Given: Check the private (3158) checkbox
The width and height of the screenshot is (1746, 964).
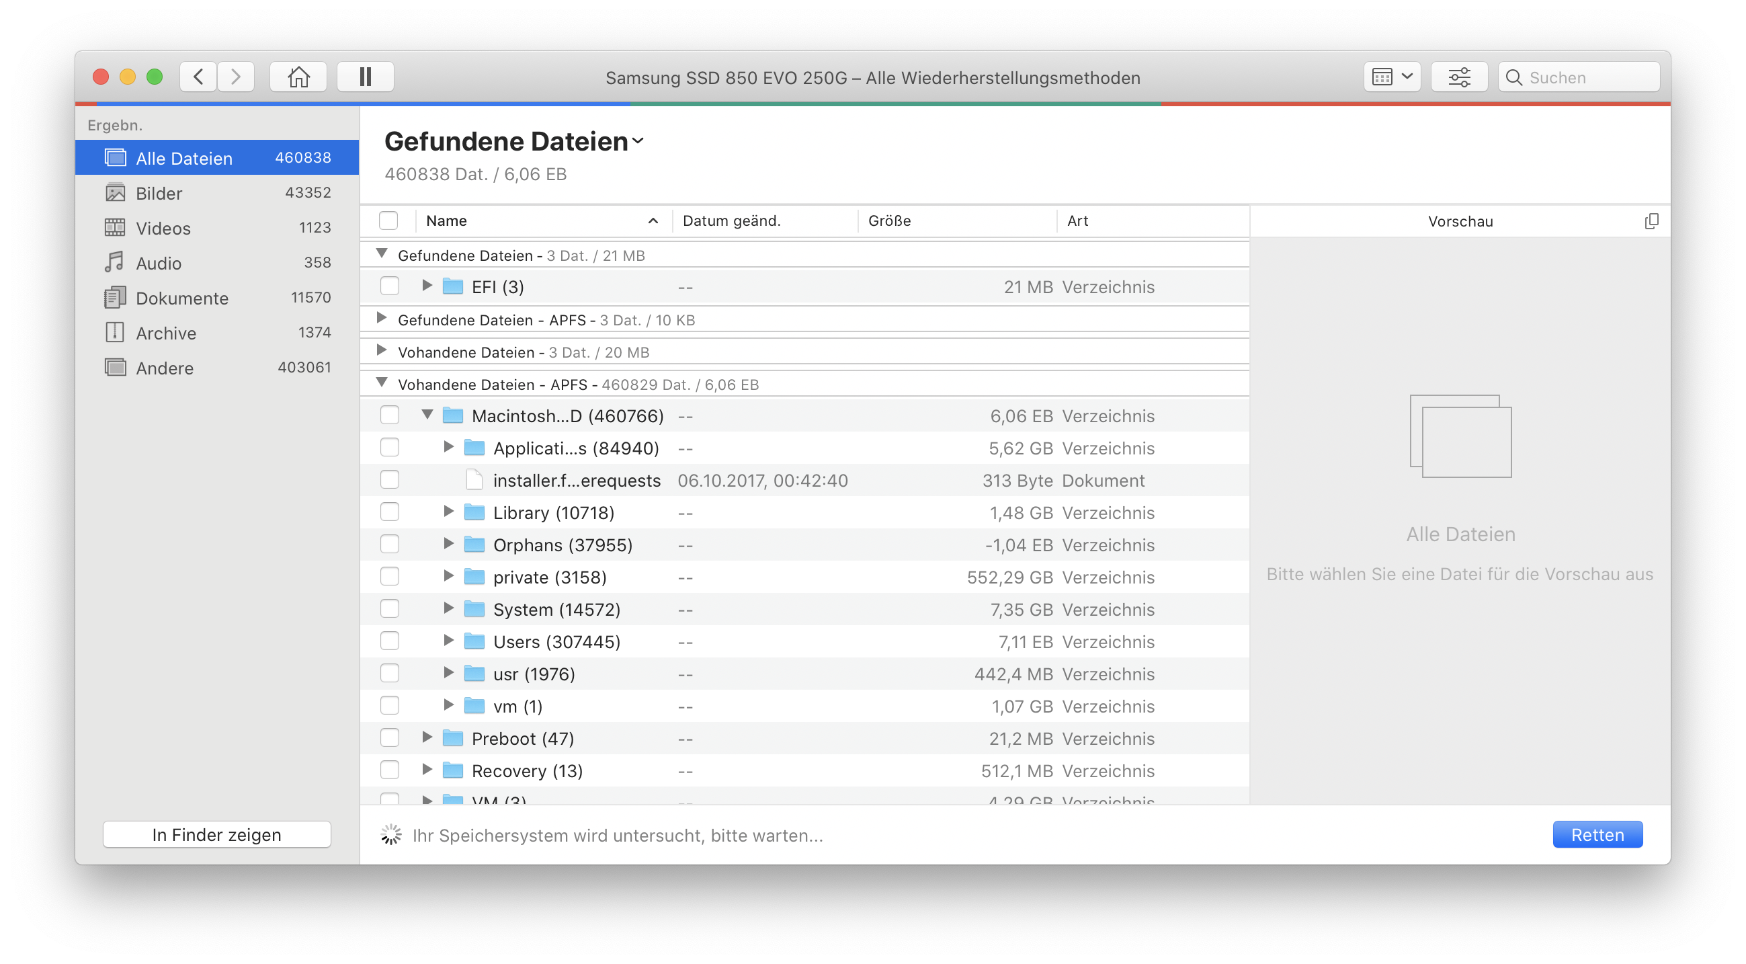Looking at the screenshot, I should pos(390,576).
